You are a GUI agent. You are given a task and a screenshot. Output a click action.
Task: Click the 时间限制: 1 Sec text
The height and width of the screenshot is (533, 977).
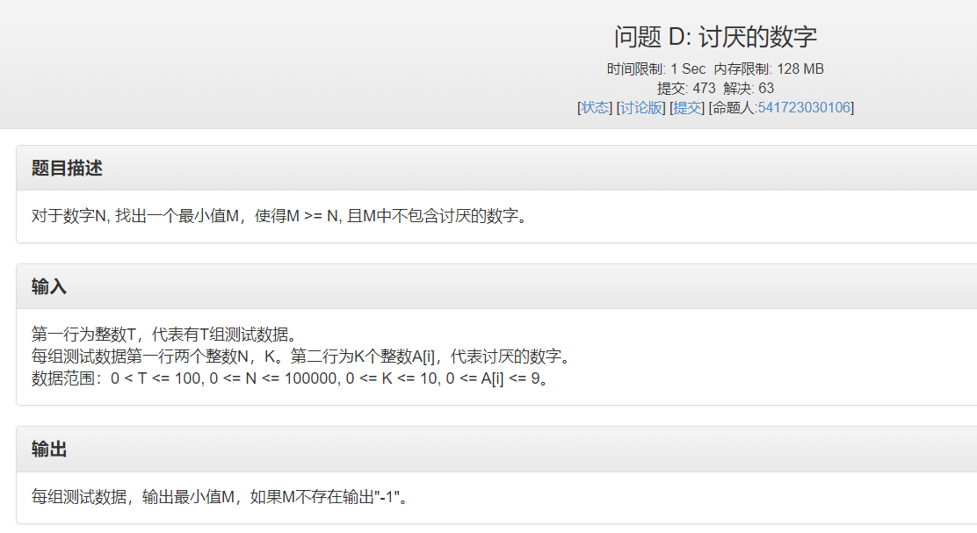coord(656,69)
